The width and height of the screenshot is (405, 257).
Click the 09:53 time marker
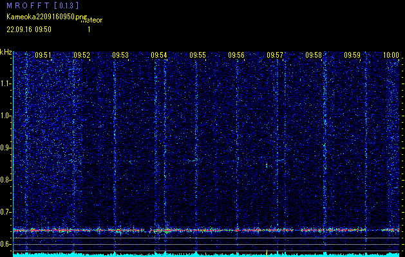point(120,55)
